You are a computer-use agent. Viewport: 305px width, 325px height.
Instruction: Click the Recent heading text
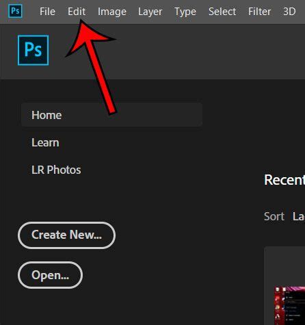(284, 180)
